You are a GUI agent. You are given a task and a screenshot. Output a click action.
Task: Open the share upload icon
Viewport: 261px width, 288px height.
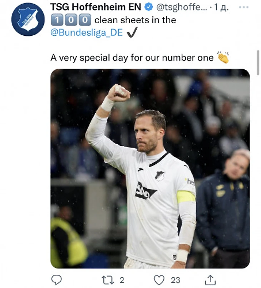pos(210,280)
